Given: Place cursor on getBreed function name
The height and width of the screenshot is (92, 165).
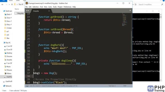Looking at the screenshot, I should click(56, 17).
